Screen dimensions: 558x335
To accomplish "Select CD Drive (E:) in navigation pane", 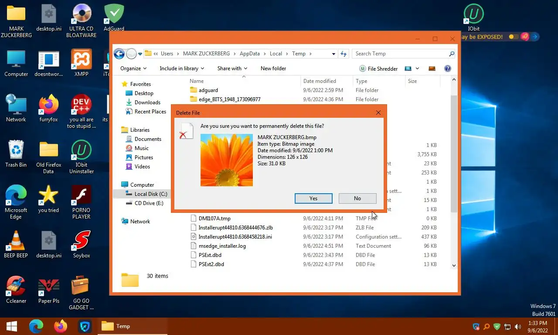I will (x=149, y=203).
